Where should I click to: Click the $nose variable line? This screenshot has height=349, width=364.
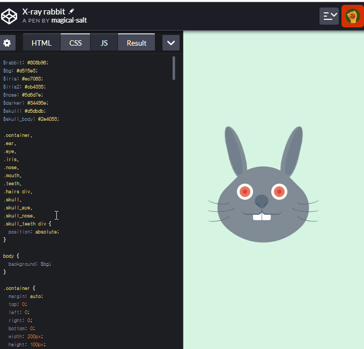[x=23, y=95]
